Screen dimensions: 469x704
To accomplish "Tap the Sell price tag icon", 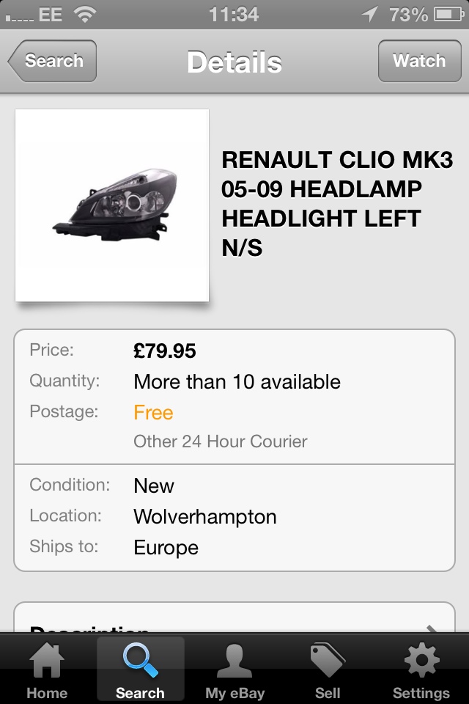I will point(328,661).
